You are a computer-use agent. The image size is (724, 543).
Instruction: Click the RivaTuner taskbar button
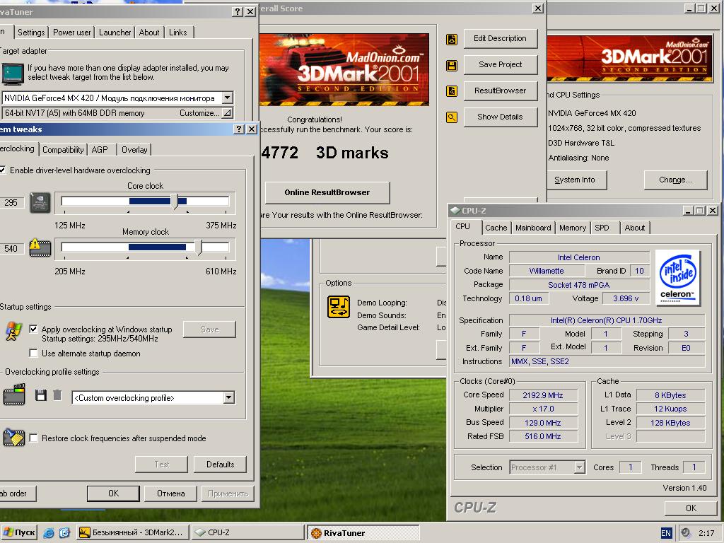[363, 533]
